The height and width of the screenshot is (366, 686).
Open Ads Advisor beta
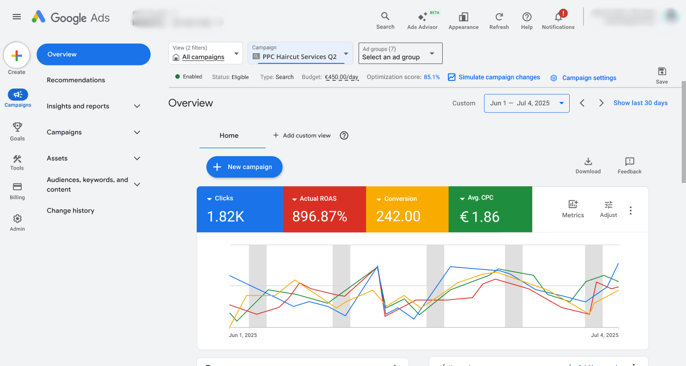tap(422, 20)
